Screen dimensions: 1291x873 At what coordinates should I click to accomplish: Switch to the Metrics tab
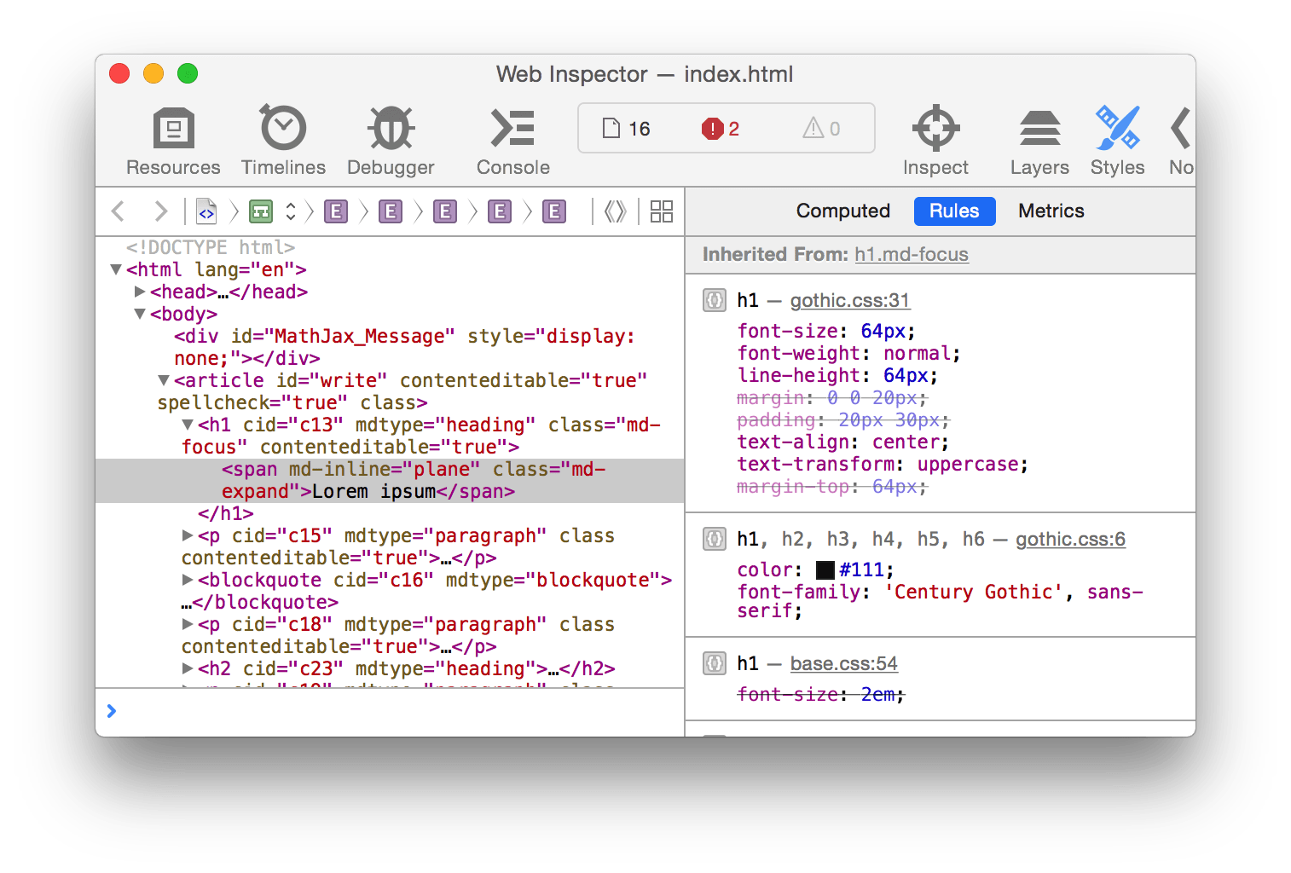pos(1051,211)
